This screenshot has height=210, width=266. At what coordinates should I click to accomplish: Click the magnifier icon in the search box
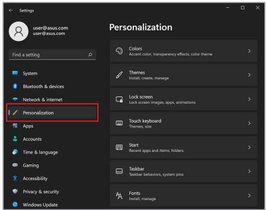click(90, 55)
